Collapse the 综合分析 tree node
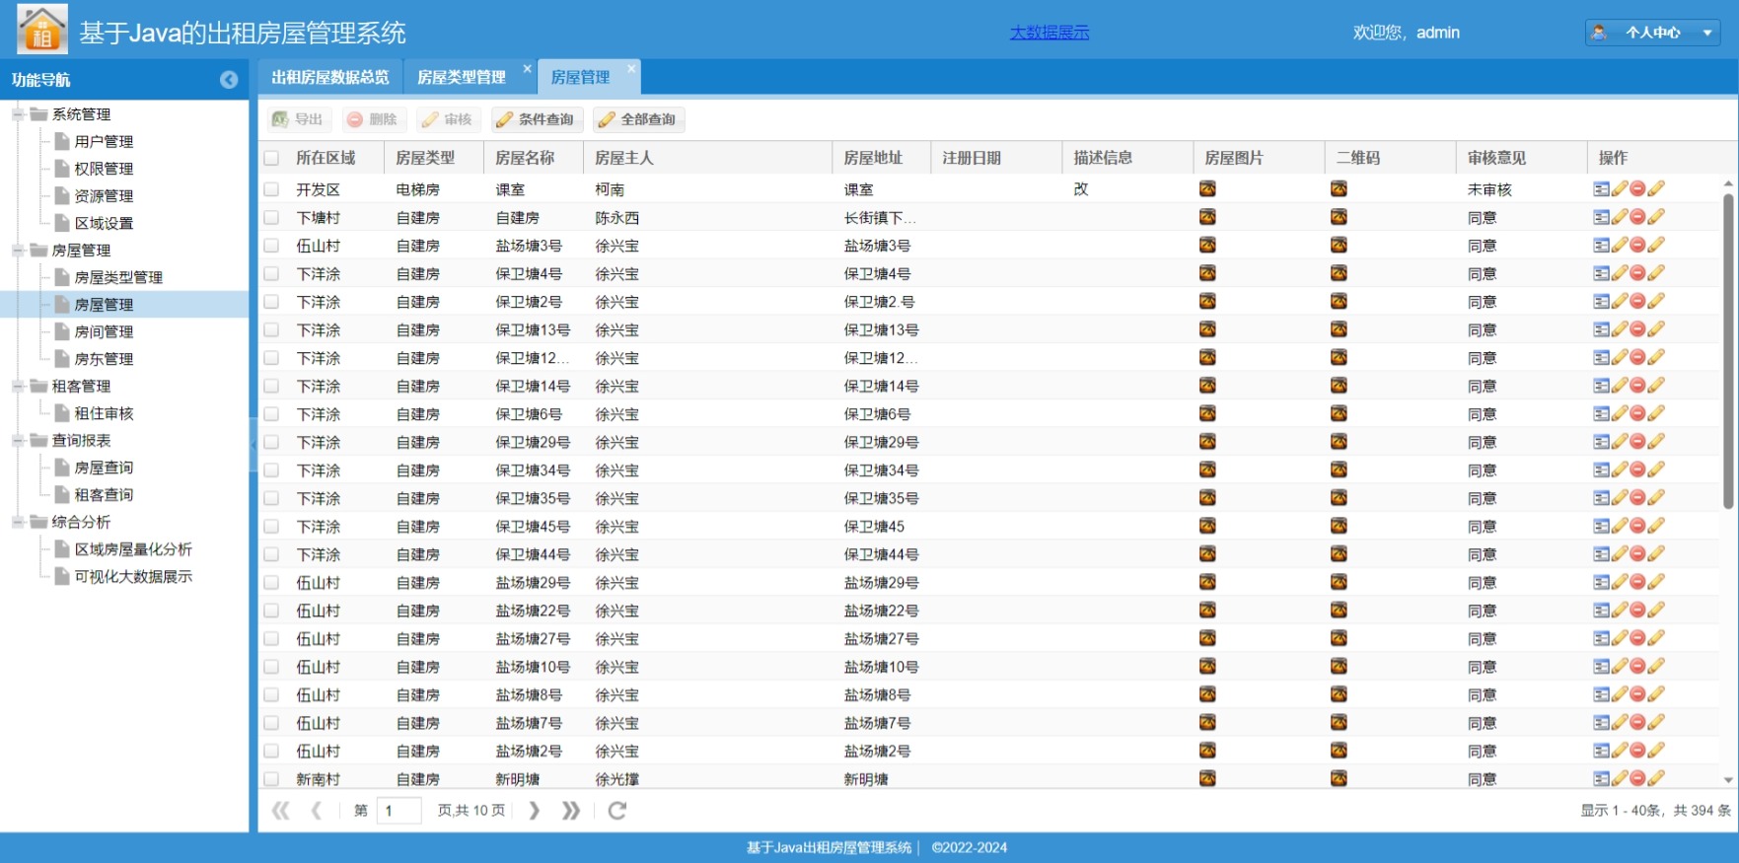1739x863 pixels. point(18,522)
